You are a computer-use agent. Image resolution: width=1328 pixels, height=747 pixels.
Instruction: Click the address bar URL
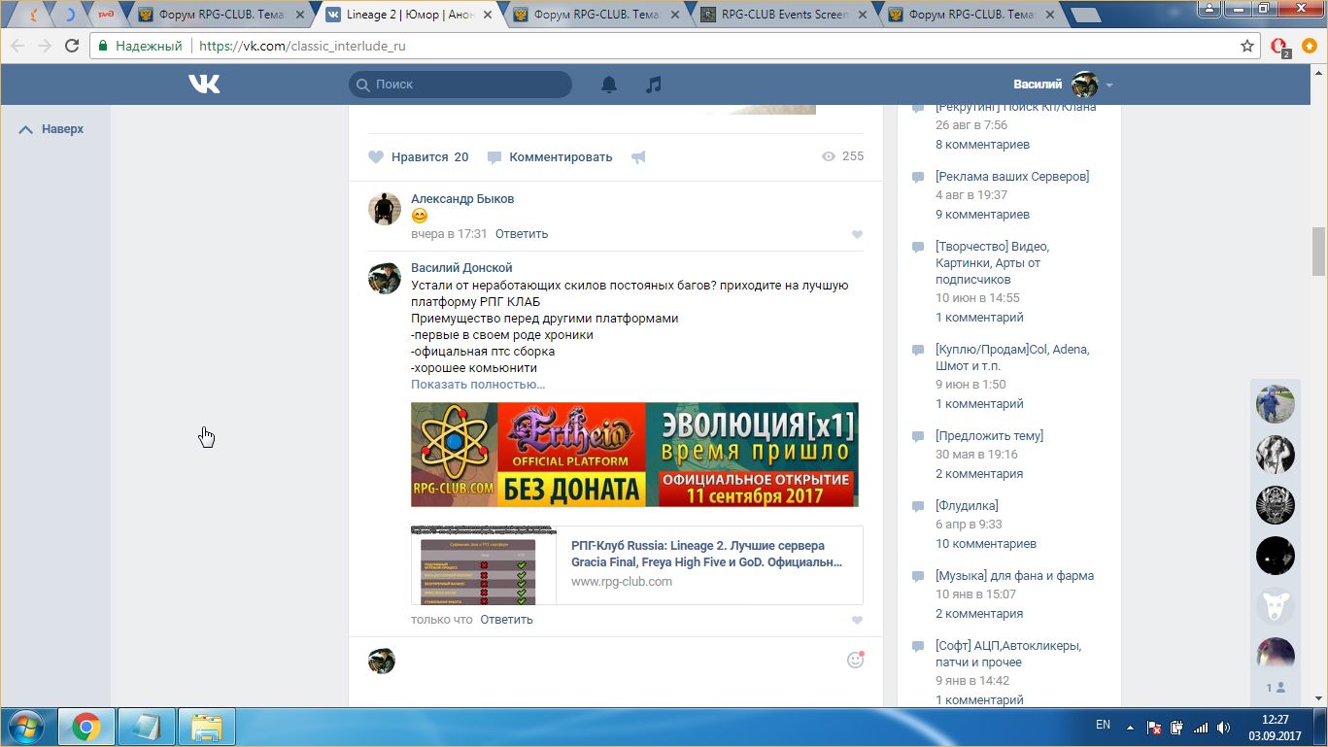302,46
